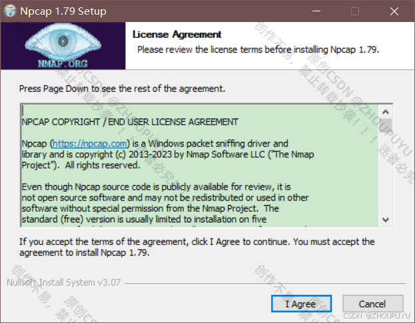The image size is (415, 323).
Task: Click the I Agree button
Action: pos(301,304)
